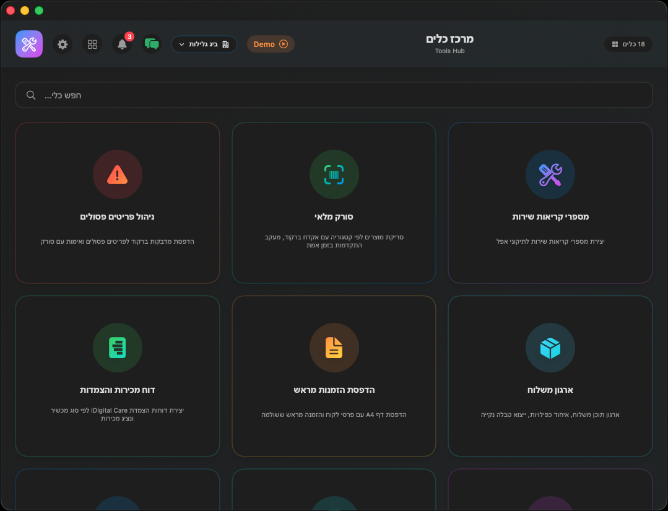The image size is (668, 511).
Task: Click the חפש כלי search field
Action: pyautogui.click(x=334, y=95)
